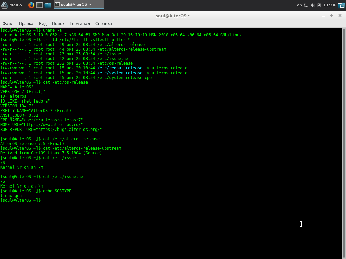Screen dimensions: 346x259
Task: Click the window title soul@AlterOS:~
Action: (x=173, y=16)
